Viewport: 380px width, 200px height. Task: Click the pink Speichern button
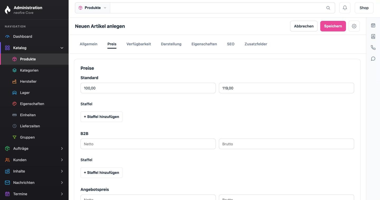point(333,26)
